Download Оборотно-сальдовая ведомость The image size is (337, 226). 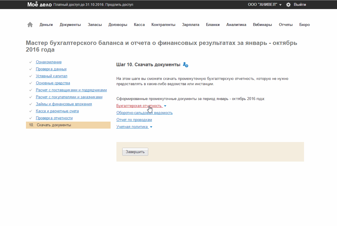(144, 113)
